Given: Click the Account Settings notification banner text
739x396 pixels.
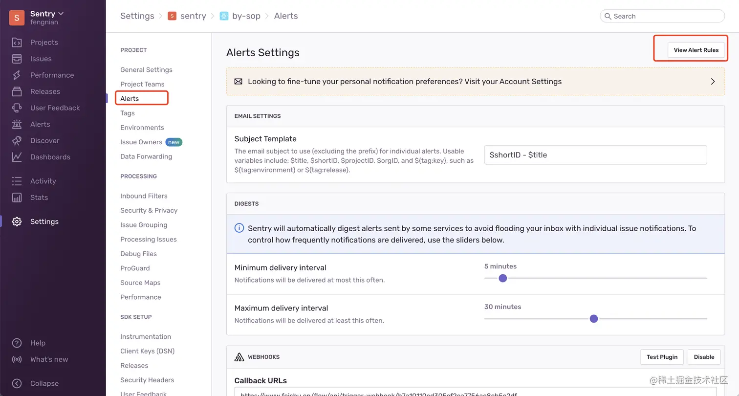Looking at the screenshot, I should click(x=405, y=82).
